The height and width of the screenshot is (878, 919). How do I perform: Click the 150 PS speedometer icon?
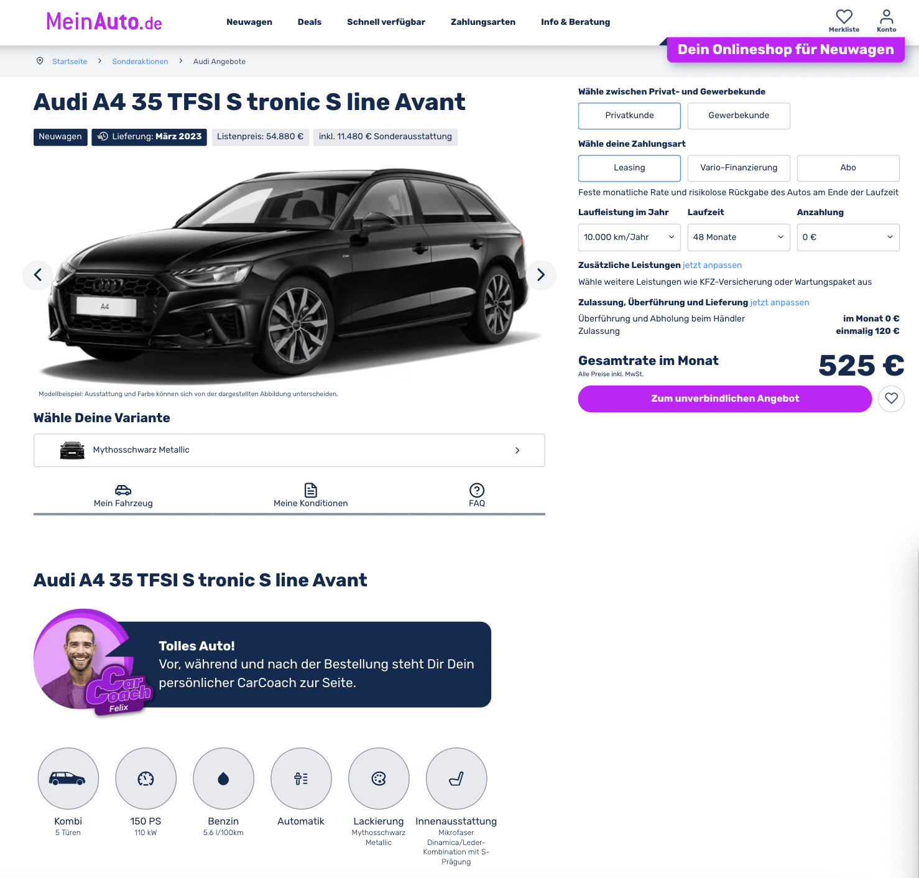tap(146, 779)
